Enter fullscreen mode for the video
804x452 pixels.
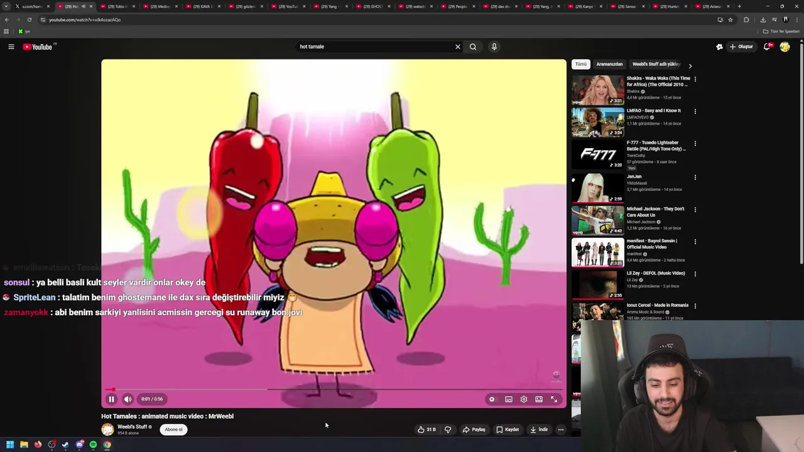[554, 399]
